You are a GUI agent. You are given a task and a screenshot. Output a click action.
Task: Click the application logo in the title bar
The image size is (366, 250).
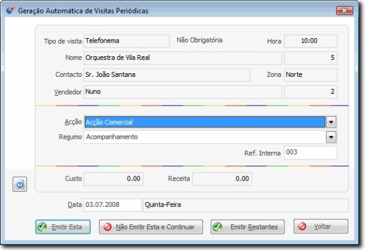pos(11,11)
